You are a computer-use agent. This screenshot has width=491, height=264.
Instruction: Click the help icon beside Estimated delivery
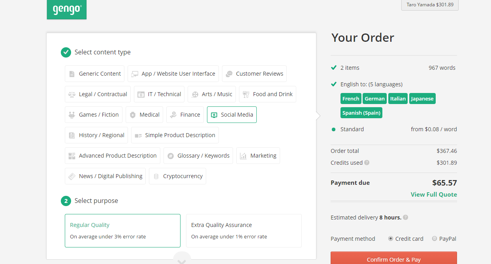pyautogui.click(x=406, y=218)
